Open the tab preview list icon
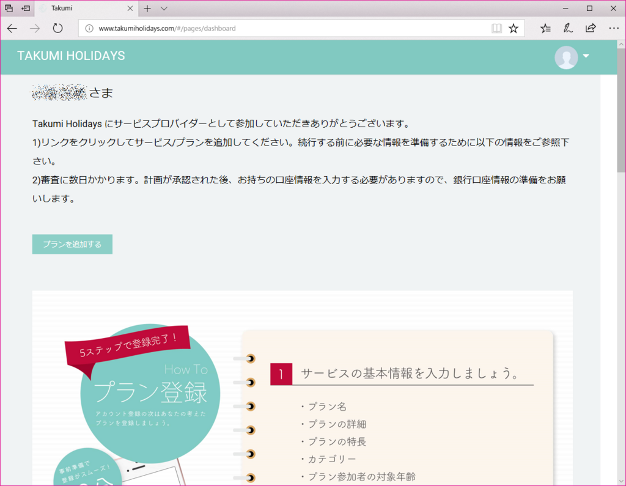626x486 pixels. 9,8
